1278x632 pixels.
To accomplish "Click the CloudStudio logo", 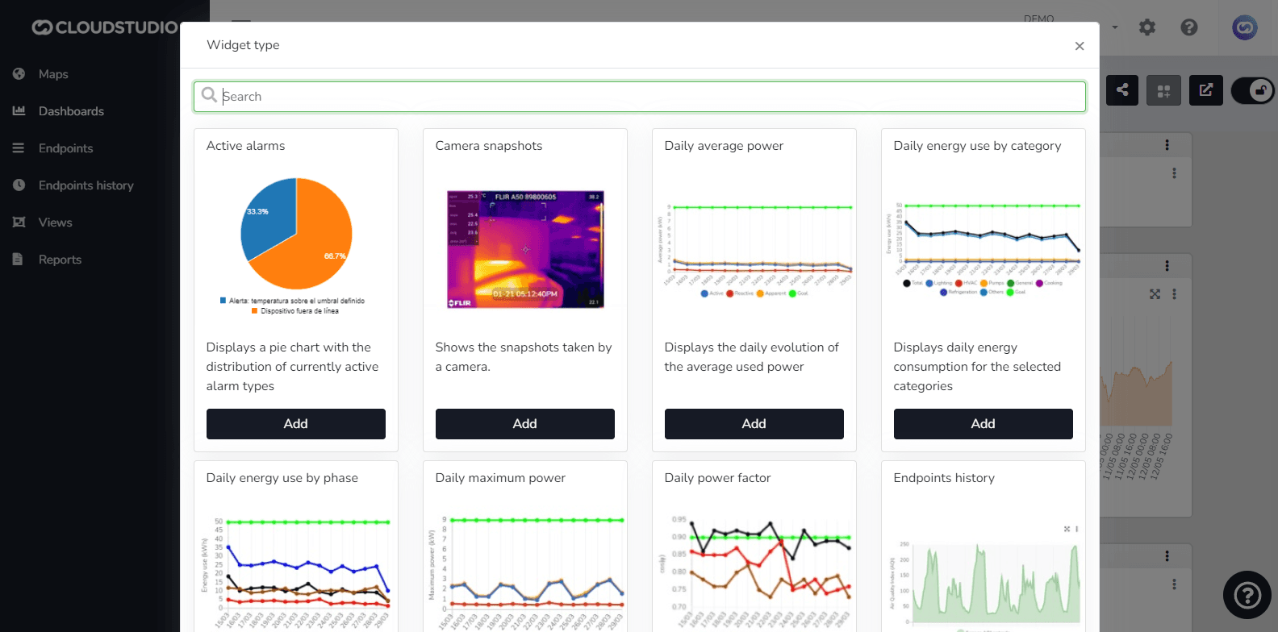I will coord(104,27).
